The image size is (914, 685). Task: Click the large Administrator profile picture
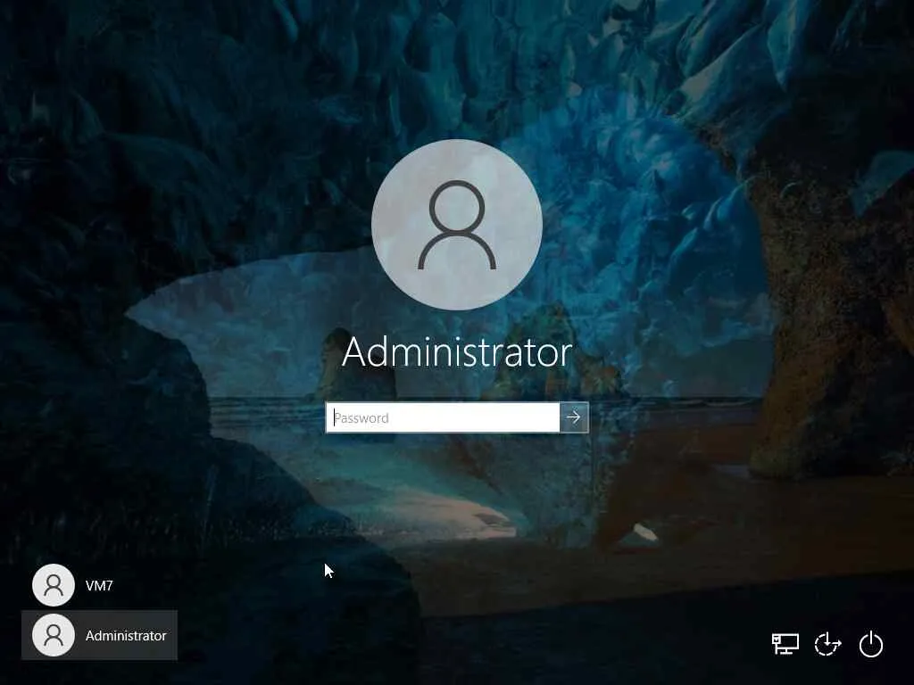point(457,224)
